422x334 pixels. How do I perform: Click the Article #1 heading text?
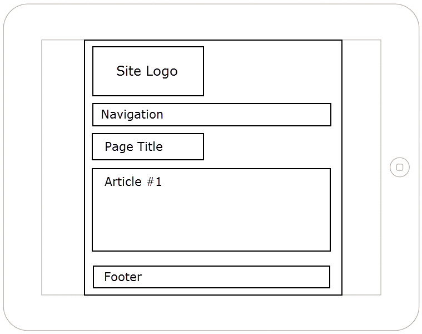coord(133,181)
